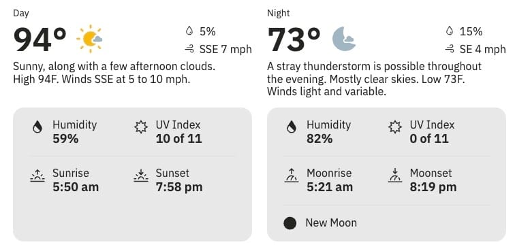Click the Moonrise icon
This screenshot has height=249, width=515.
[x=292, y=176]
